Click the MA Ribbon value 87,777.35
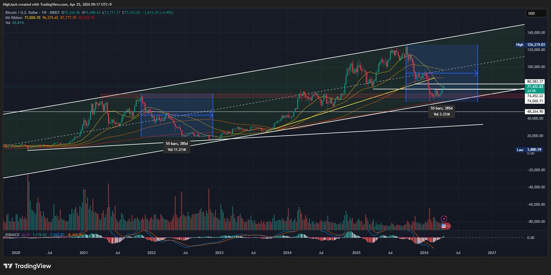 (x=69, y=18)
